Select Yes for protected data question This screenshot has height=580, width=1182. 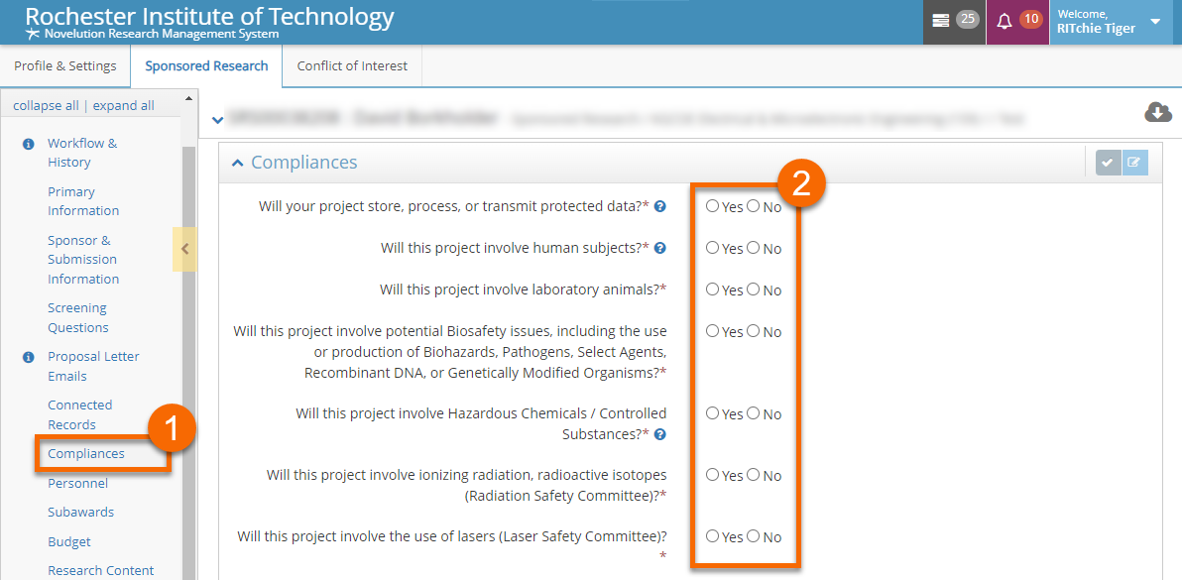click(713, 206)
